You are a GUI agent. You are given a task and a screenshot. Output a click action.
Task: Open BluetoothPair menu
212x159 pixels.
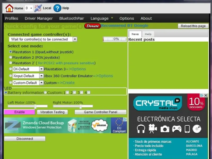[72, 18]
